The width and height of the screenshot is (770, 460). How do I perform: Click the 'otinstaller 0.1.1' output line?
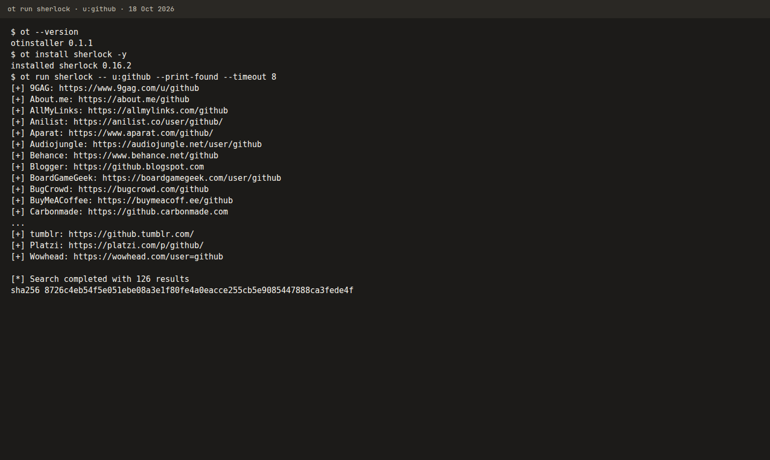(x=52, y=43)
